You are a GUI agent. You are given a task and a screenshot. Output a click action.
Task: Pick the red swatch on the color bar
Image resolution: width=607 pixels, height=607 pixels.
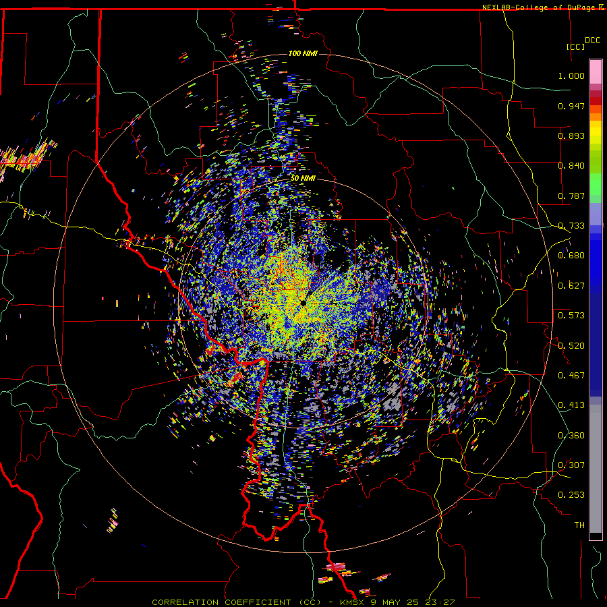point(596,101)
